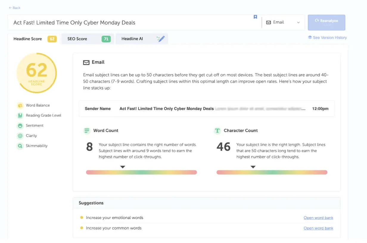The width and height of the screenshot is (367, 243).
Task: Open the SEO Score tab
Action: coord(88,39)
